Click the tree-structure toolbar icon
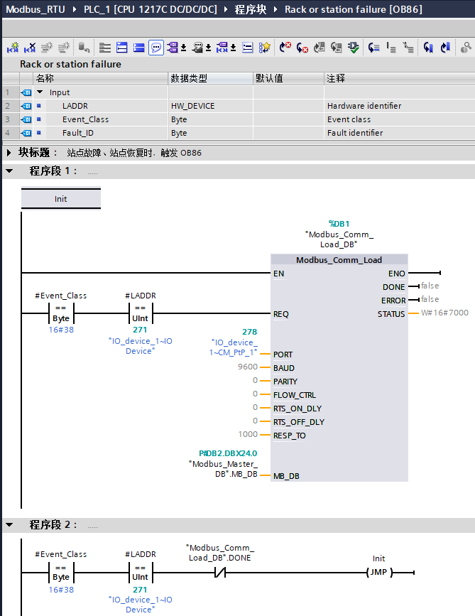This screenshot has height=616, width=475. click(408, 48)
